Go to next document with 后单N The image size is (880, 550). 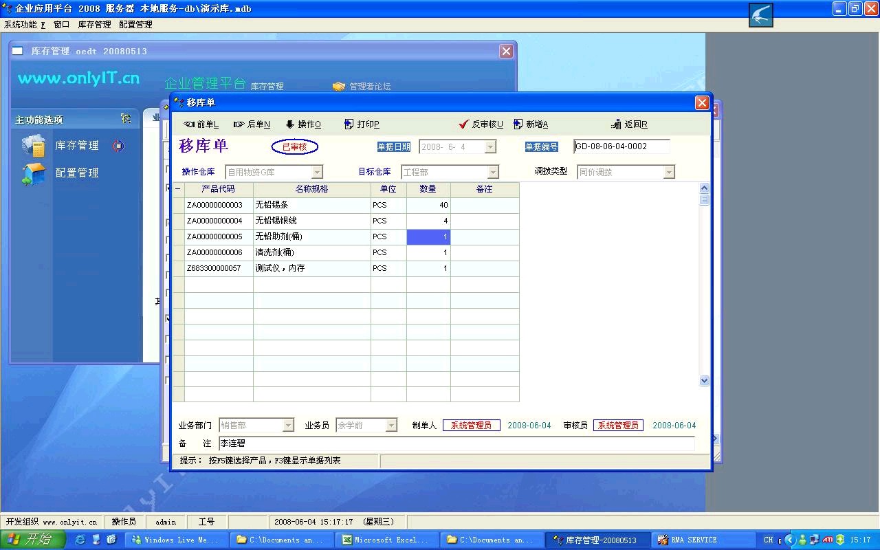252,124
